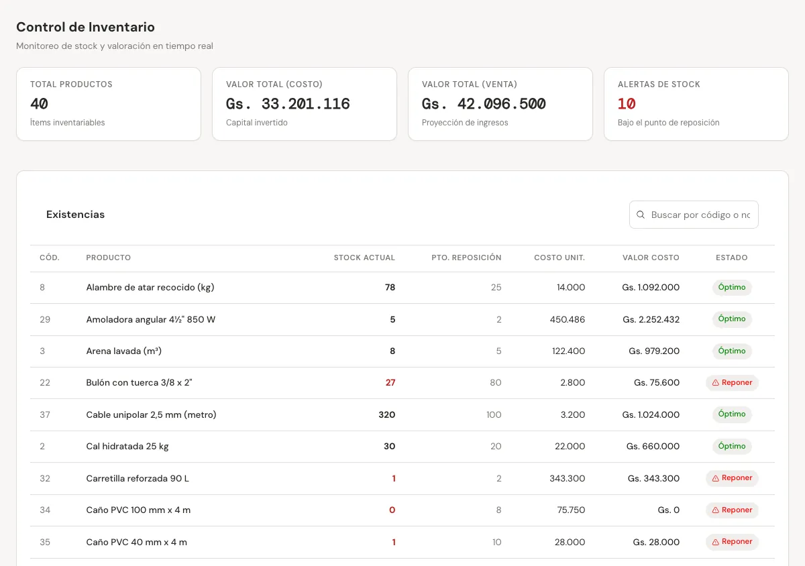Select product Caño PVC 40 mm x 4 m
The image size is (805, 566).
(x=137, y=542)
